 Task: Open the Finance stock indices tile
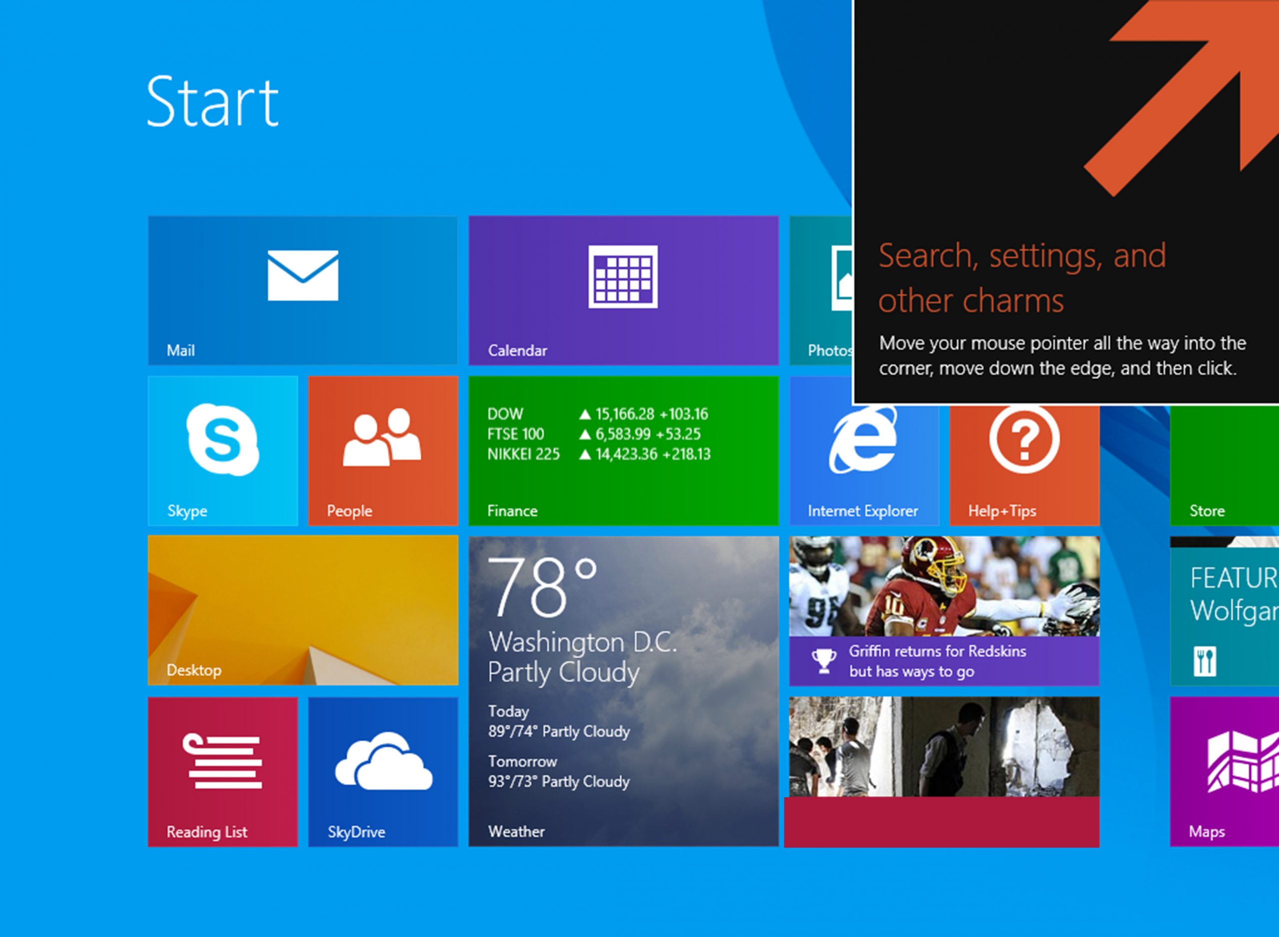pyautogui.click(x=623, y=451)
